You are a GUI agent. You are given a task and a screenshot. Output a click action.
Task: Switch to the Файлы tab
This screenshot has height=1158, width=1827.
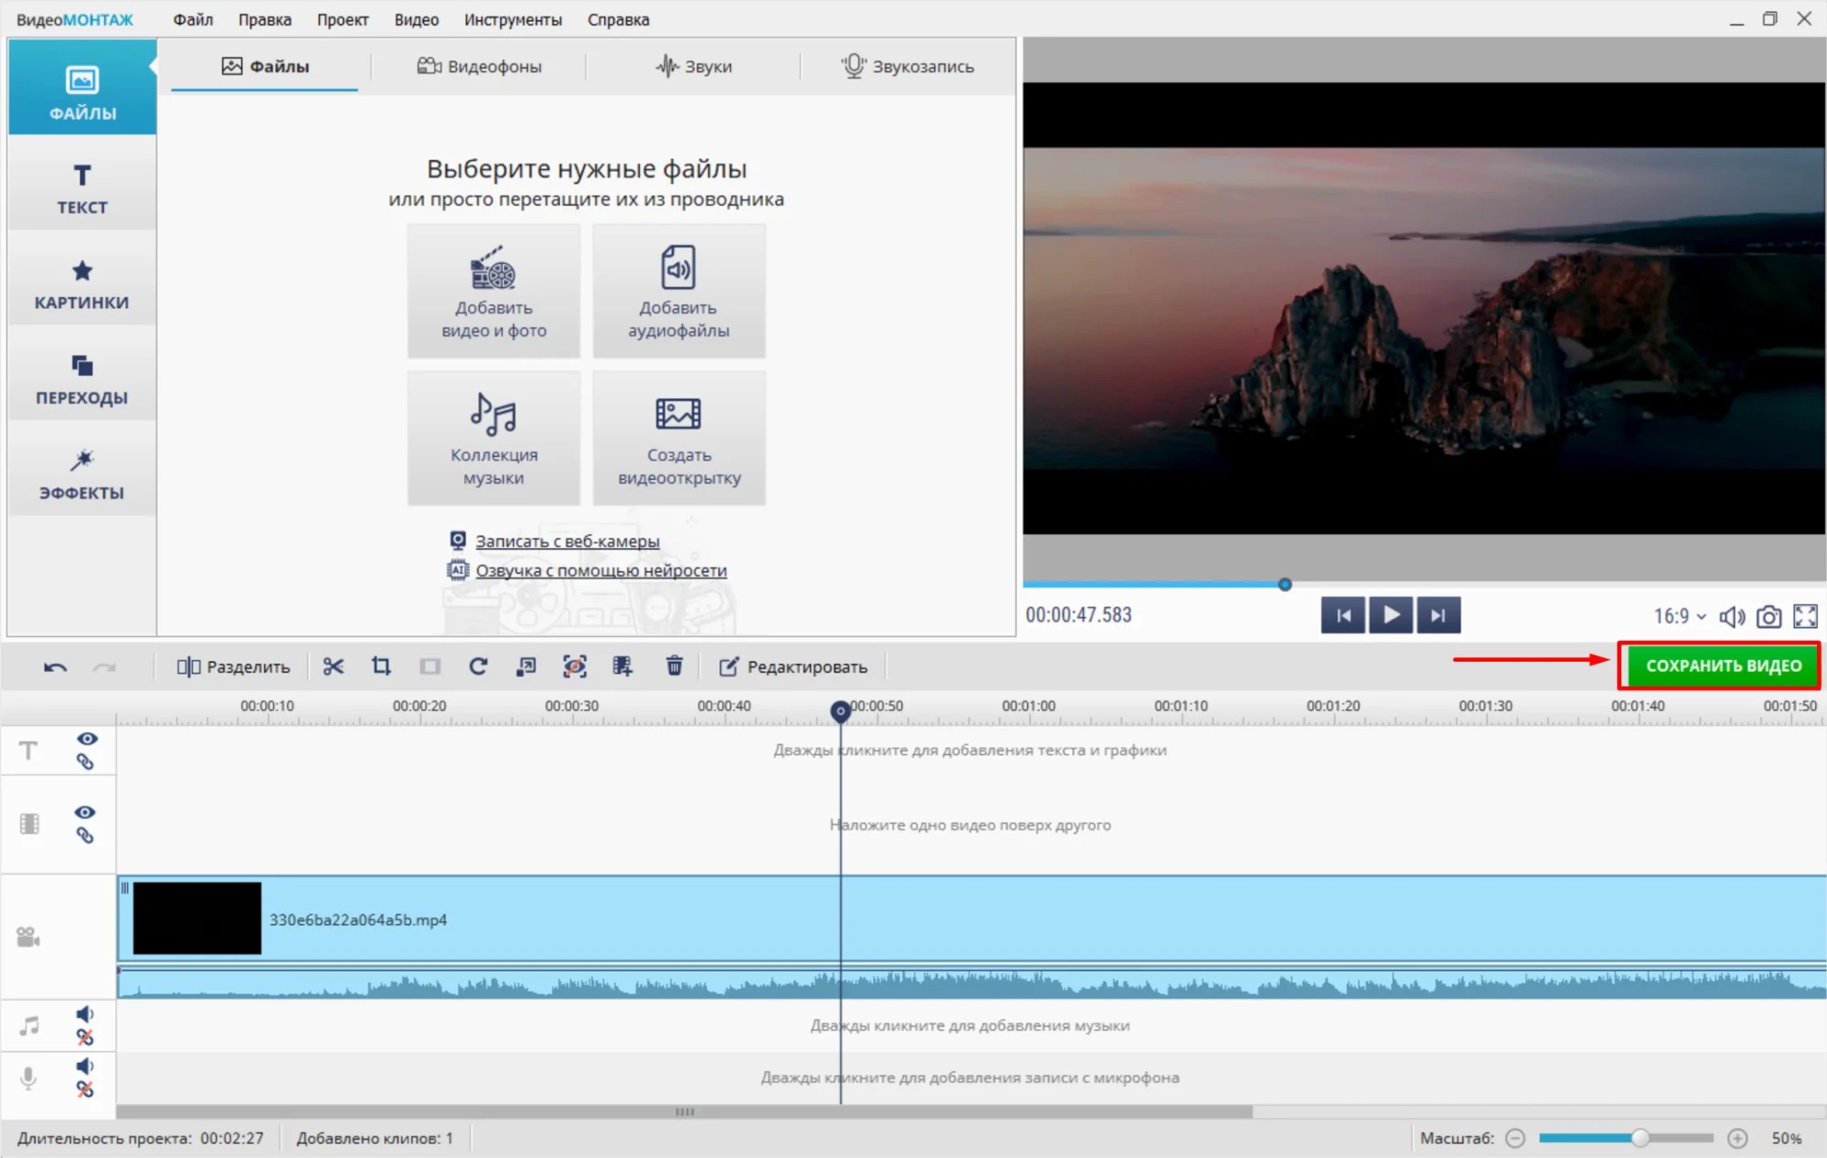coord(265,66)
